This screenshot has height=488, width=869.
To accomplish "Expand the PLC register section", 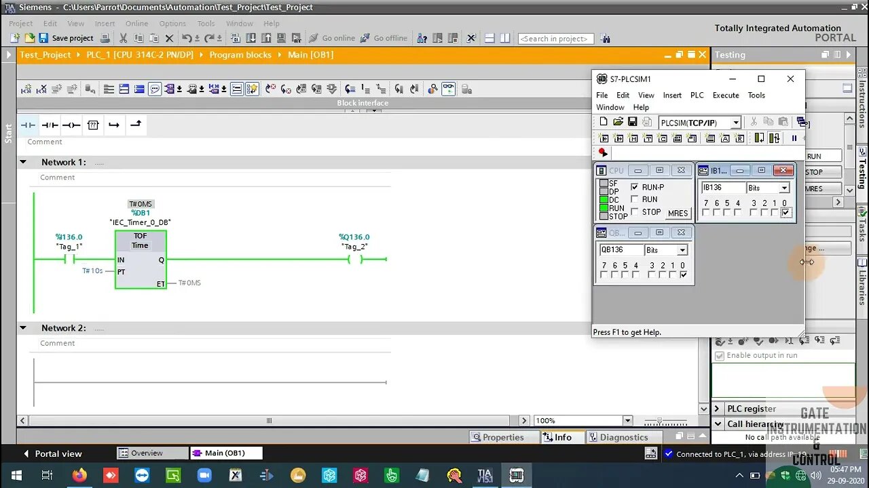I will [718, 409].
